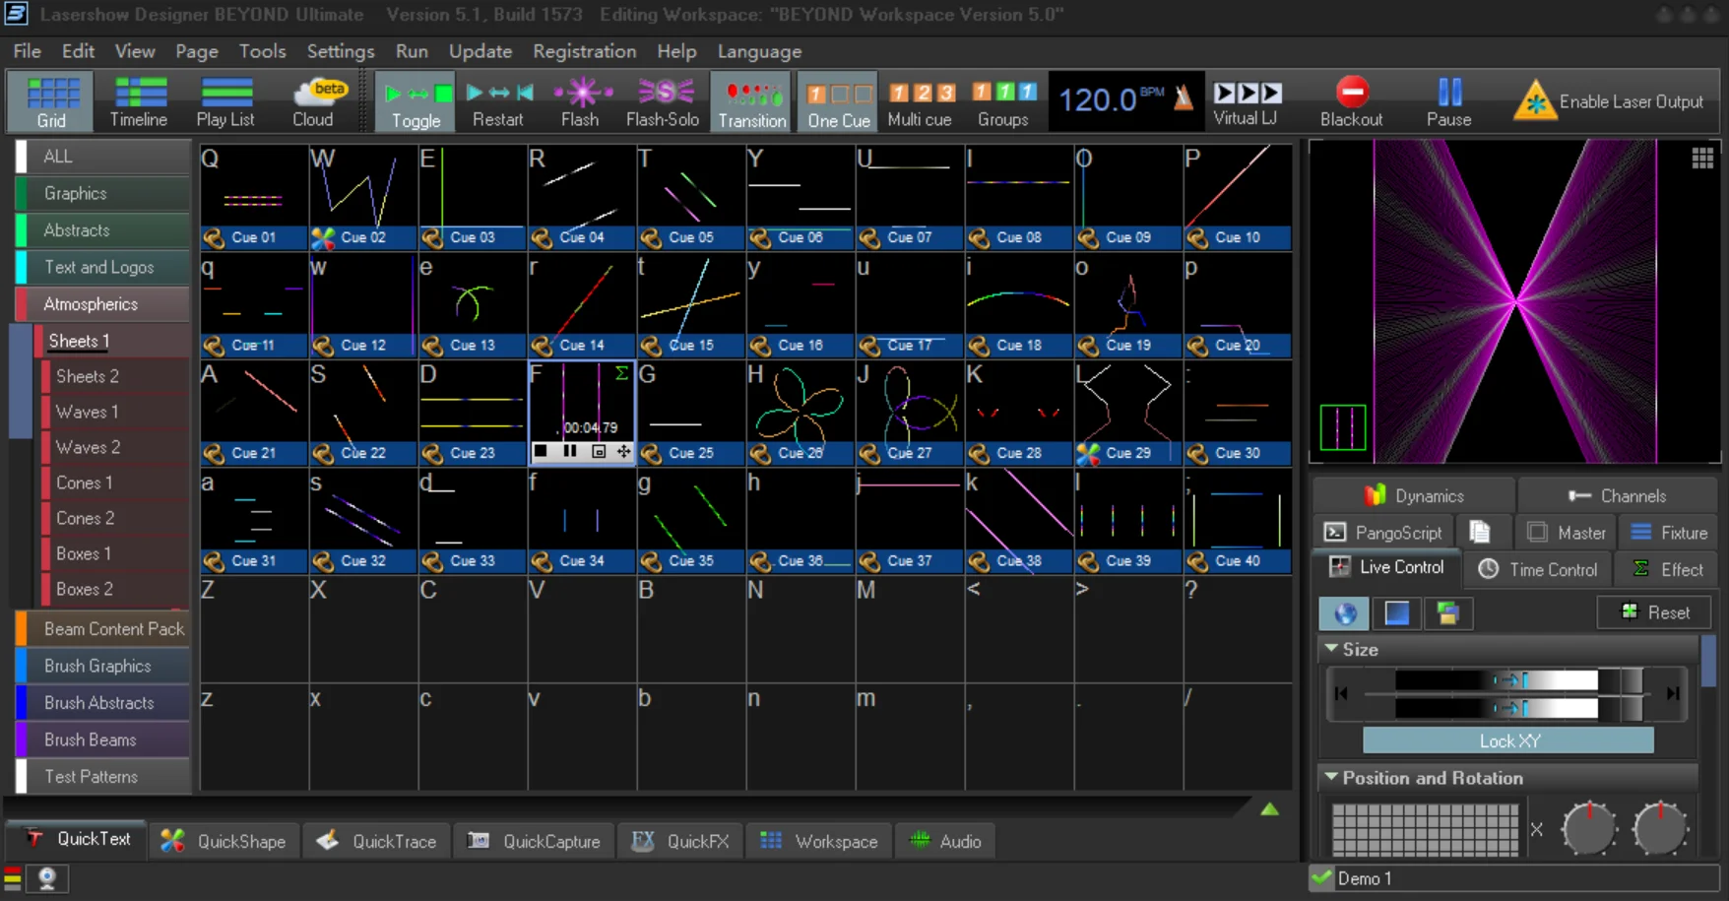Select the overlapping layers icon in Live Control
1729x901 pixels.
click(x=1447, y=613)
